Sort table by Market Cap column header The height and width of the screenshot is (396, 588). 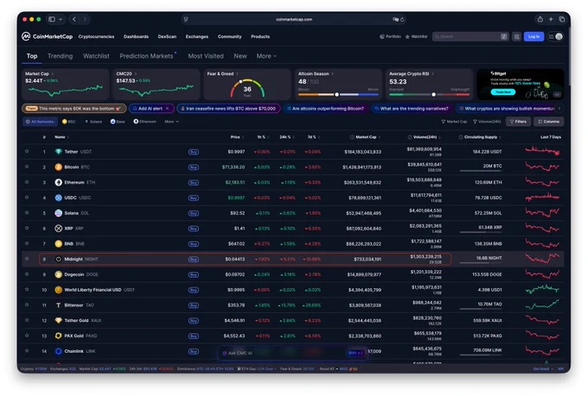coord(365,137)
